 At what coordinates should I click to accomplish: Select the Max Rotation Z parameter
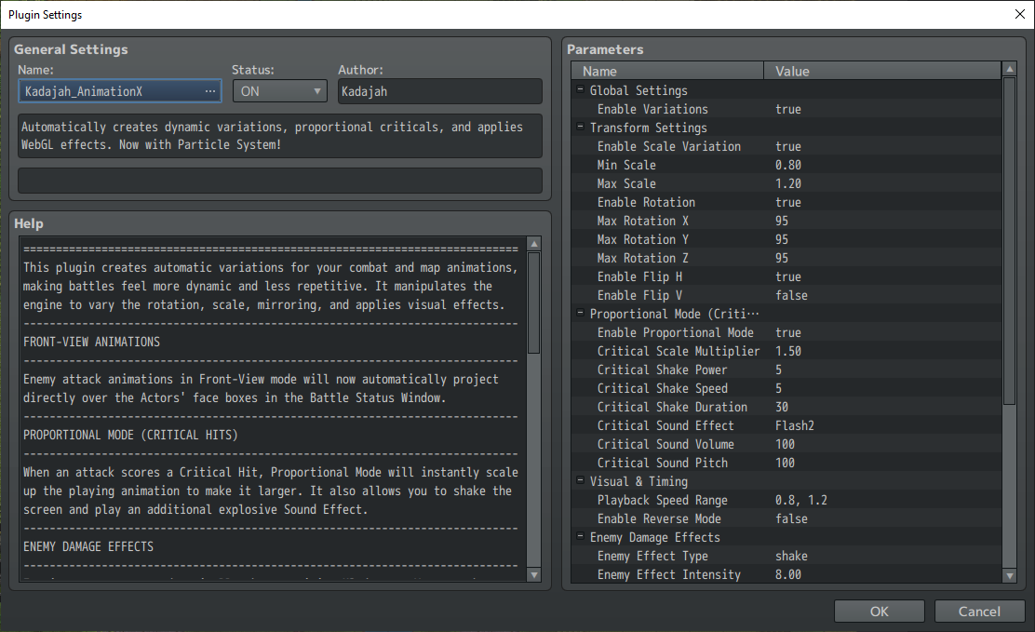[786, 258]
